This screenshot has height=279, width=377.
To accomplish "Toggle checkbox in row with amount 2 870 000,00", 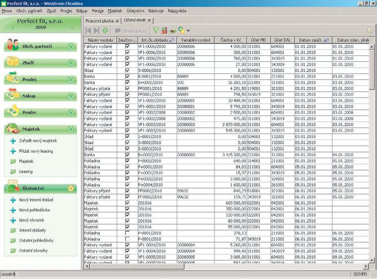I will tap(127, 125).
